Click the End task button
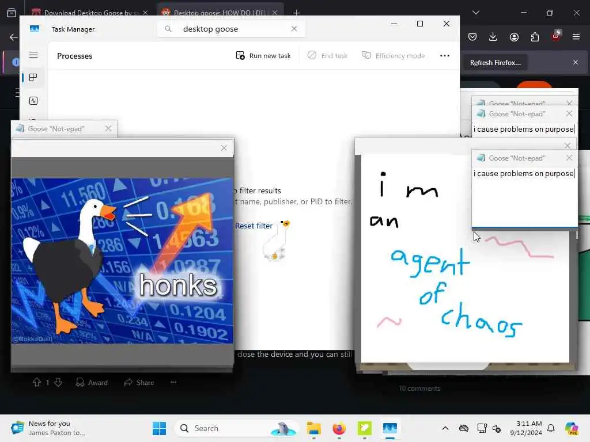Screen dimensions: 590x442 327,56
